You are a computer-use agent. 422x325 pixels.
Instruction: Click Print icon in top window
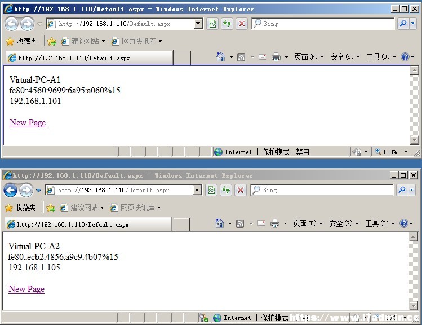(x=276, y=57)
